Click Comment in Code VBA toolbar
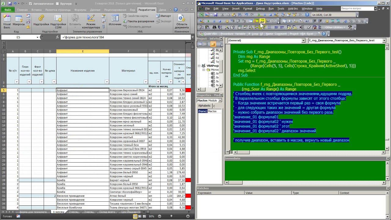The image size is (391, 220). (x=280, y=34)
